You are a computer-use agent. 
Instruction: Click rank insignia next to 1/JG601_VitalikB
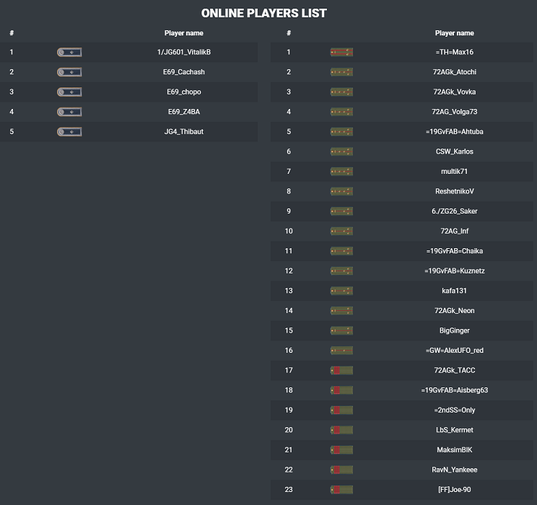tap(69, 52)
